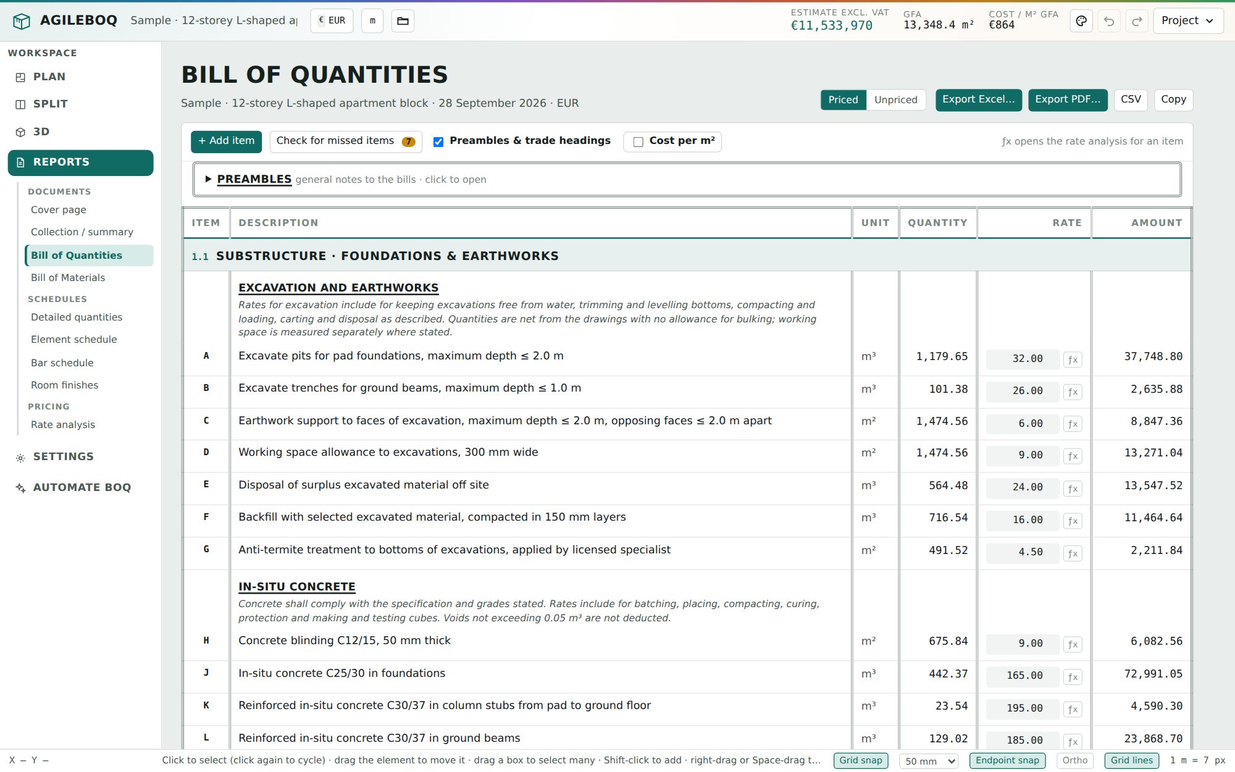This screenshot has height=772, width=1235.
Task: Open fx for Concrete blinding item H
Action: tap(1073, 644)
